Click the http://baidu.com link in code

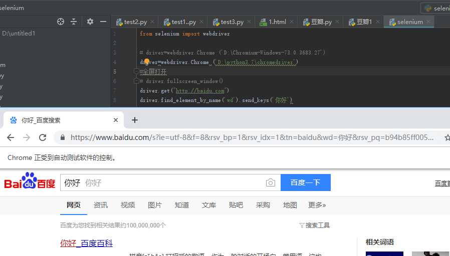[200, 91]
